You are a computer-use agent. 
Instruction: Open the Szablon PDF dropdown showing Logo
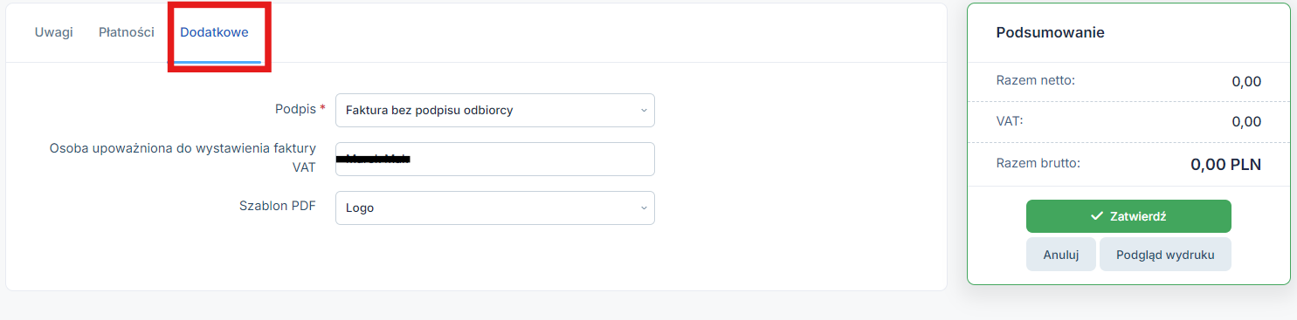[495, 208]
